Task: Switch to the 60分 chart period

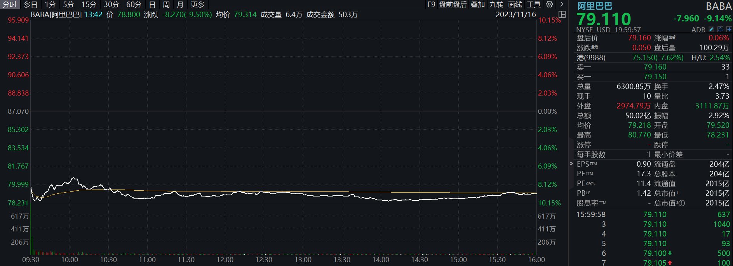Action: pos(134,5)
